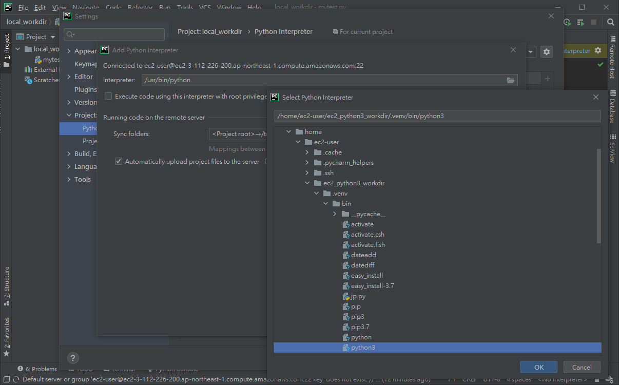The height and width of the screenshot is (385, 619).
Task: Expand the Tools settings category
Action: click(69, 180)
